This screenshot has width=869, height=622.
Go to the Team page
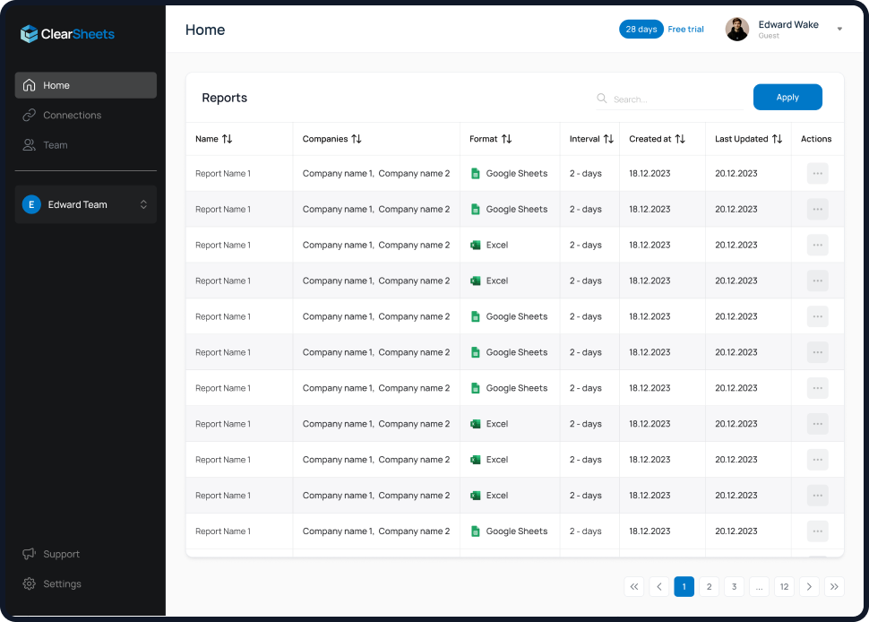pyautogui.click(x=85, y=144)
